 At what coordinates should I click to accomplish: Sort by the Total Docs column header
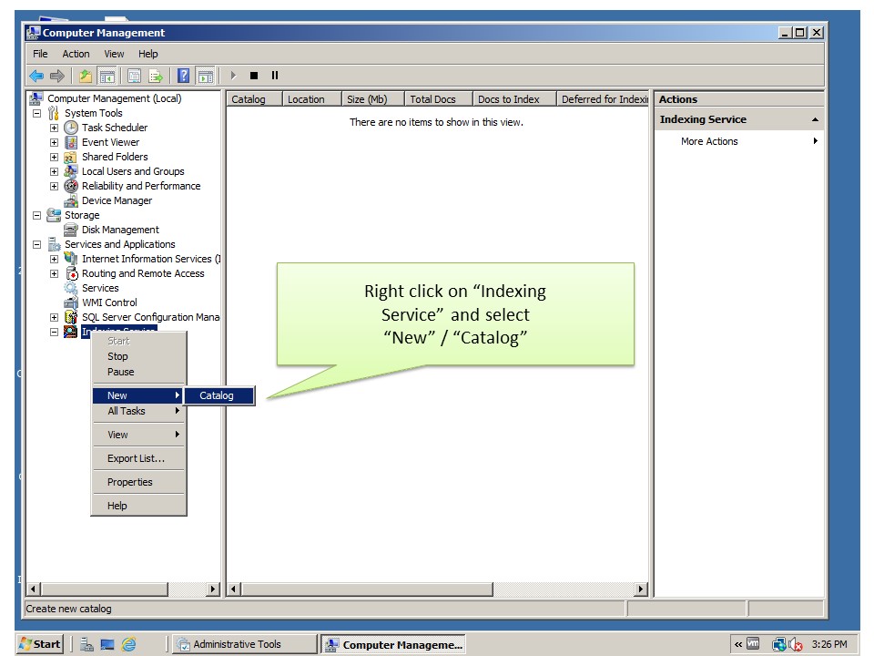point(439,99)
